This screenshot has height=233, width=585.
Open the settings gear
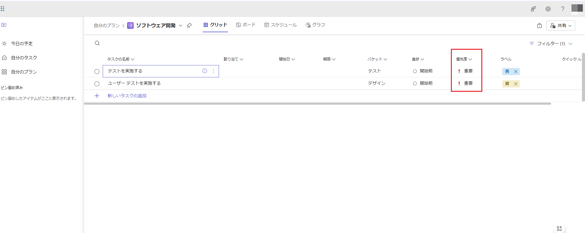[x=548, y=9]
